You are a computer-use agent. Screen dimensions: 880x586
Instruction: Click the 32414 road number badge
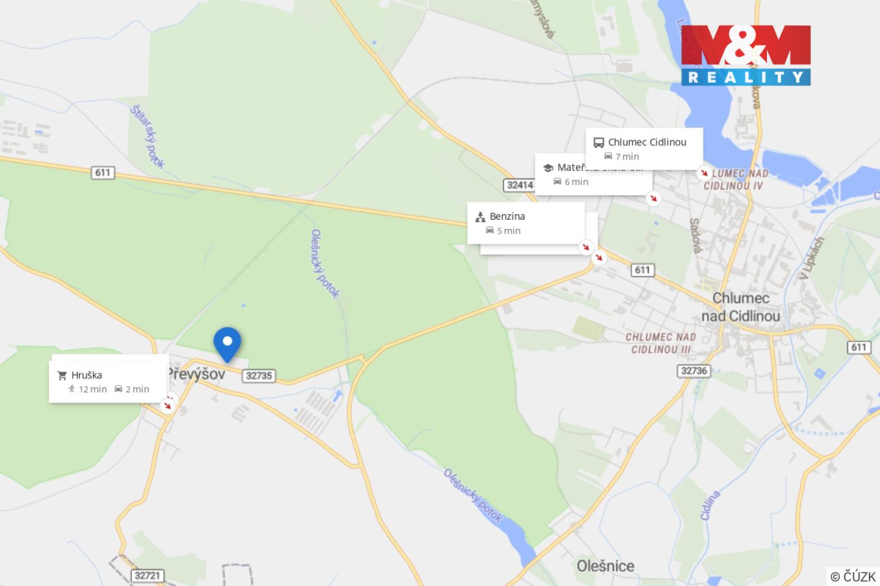tap(519, 185)
